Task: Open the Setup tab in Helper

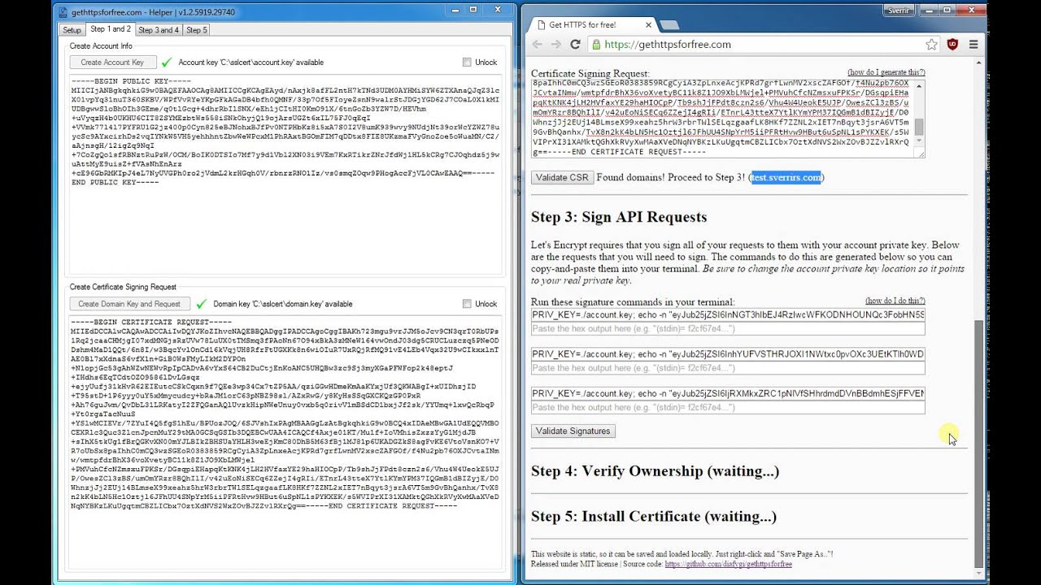Action: click(x=72, y=30)
